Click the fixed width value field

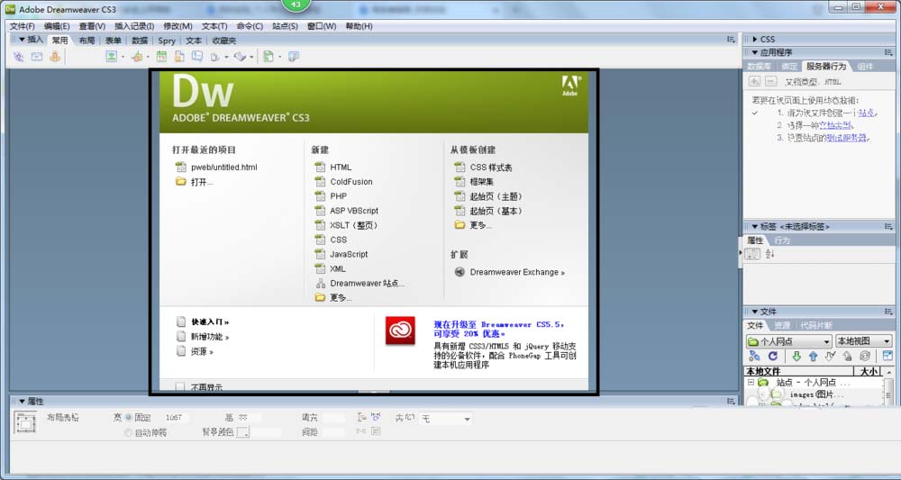178,418
